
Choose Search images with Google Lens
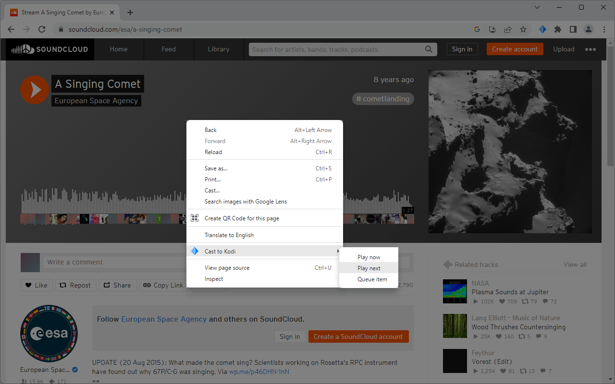[x=265, y=202]
